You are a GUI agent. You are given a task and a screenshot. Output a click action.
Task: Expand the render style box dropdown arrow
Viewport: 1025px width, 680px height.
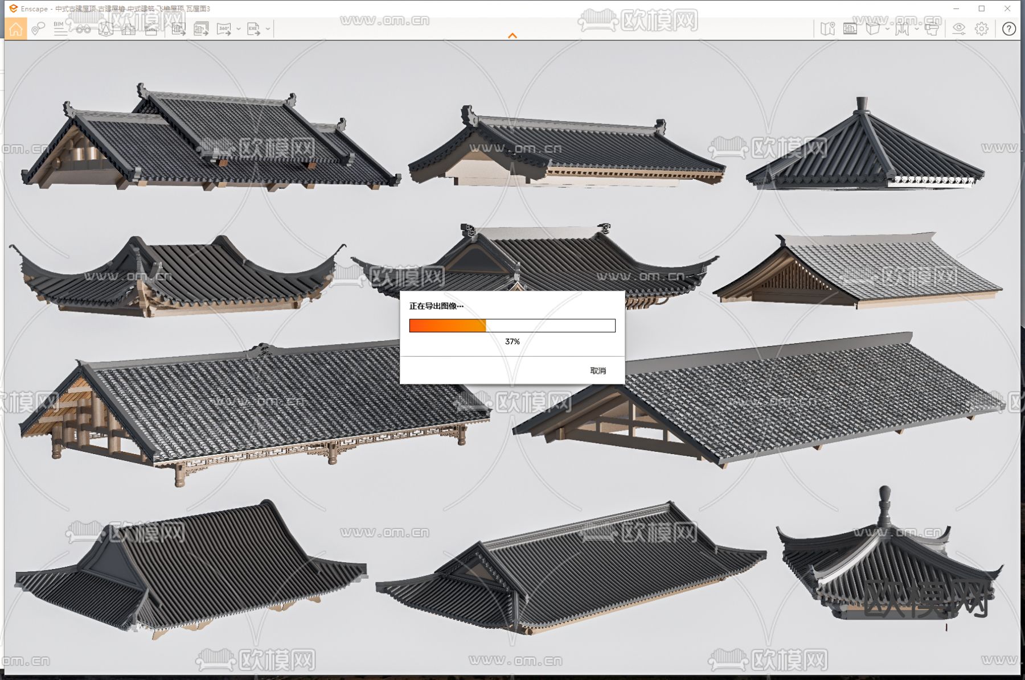click(x=887, y=29)
